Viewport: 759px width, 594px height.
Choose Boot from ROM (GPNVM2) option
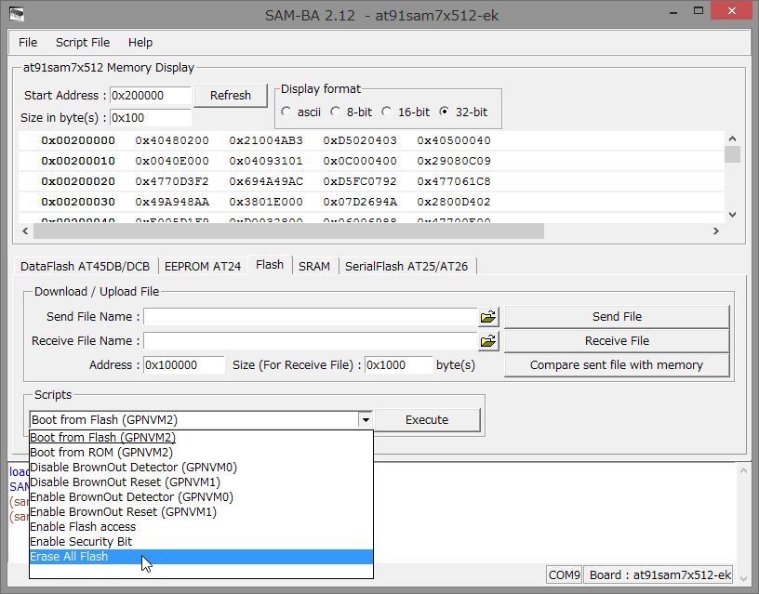(x=201, y=453)
